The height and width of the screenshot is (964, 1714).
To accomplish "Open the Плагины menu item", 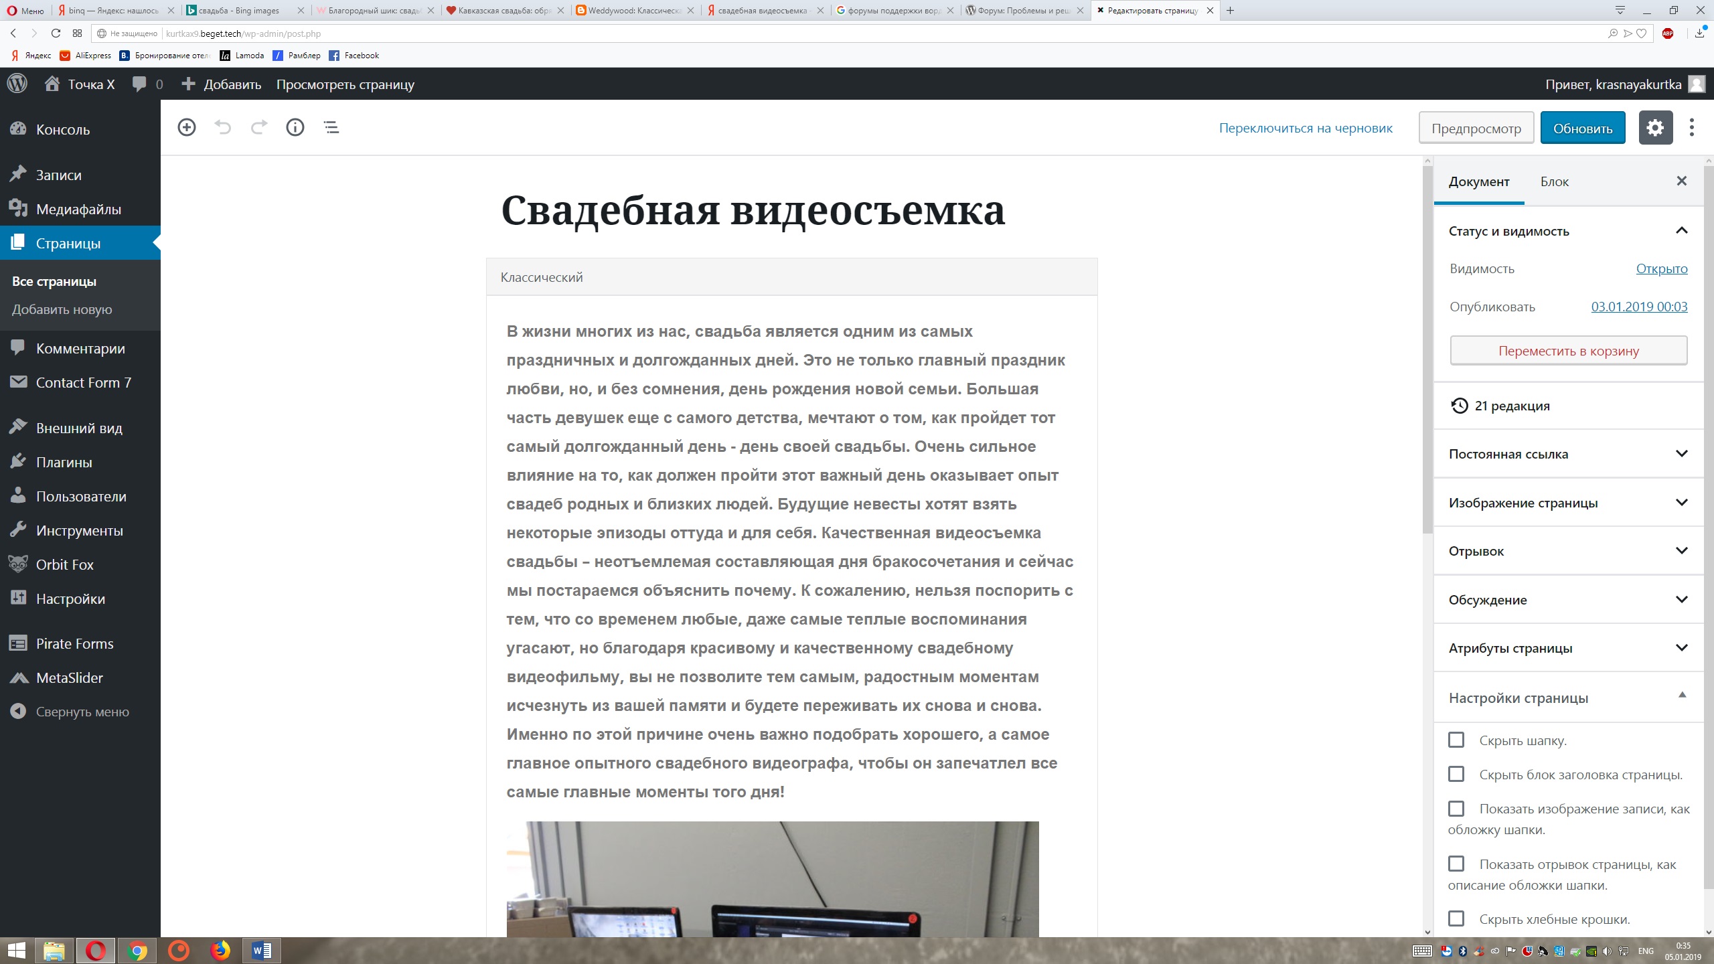I will click(x=64, y=462).
